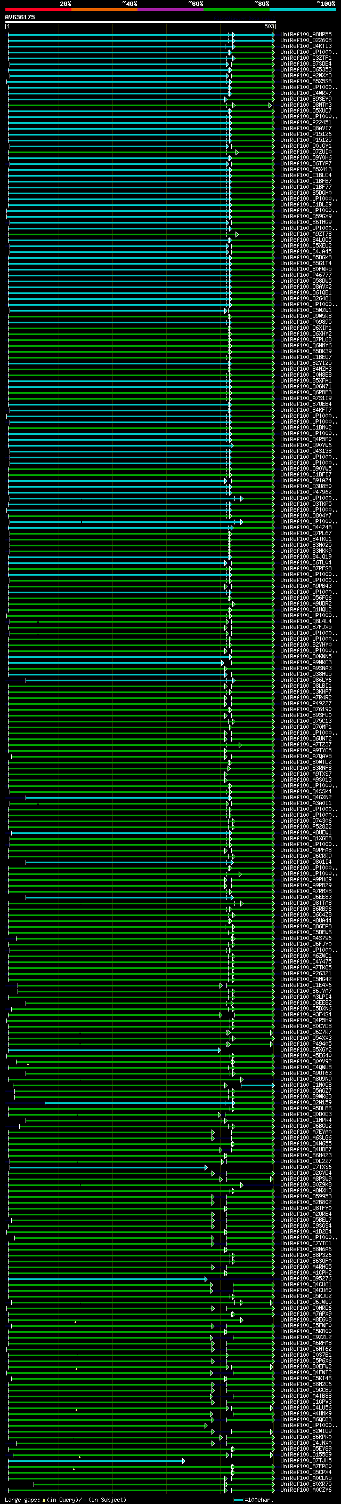The image size is (341, 1504).
Task: Select hit UniRef100_C5KB00
Action: pos(306,1331)
